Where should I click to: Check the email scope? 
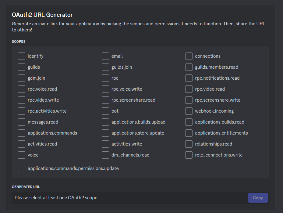(105, 56)
